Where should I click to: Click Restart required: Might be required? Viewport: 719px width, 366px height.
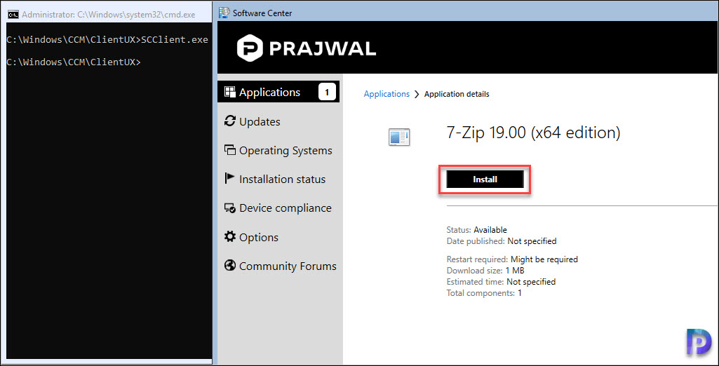512,259
